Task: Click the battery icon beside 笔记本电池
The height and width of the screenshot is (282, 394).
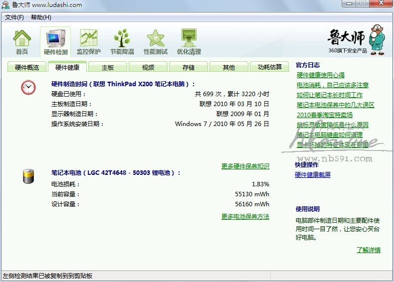Action: click(28, 176)
